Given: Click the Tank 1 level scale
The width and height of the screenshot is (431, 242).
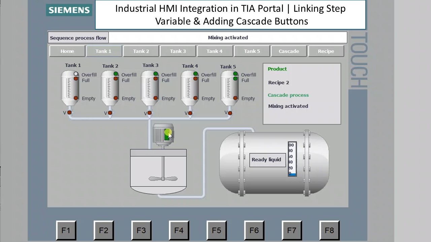Looking at the screenshot, I should 69,88.
